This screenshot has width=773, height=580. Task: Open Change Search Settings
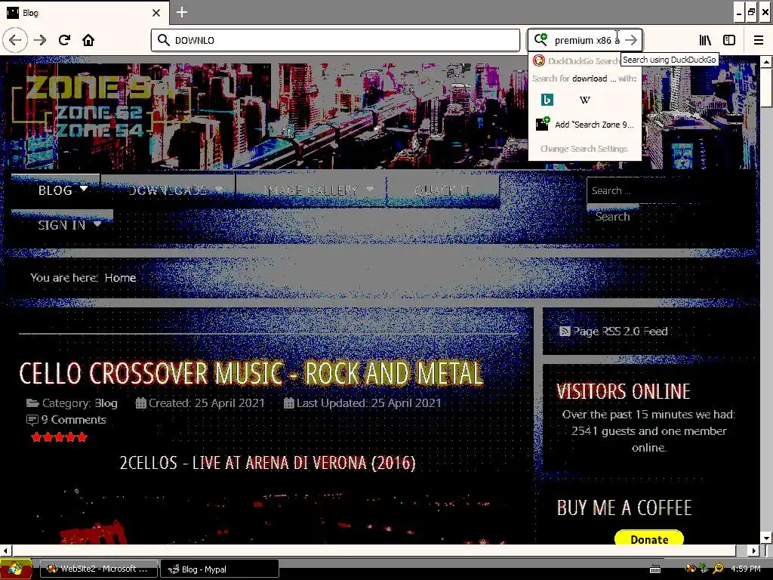[584, 149]
